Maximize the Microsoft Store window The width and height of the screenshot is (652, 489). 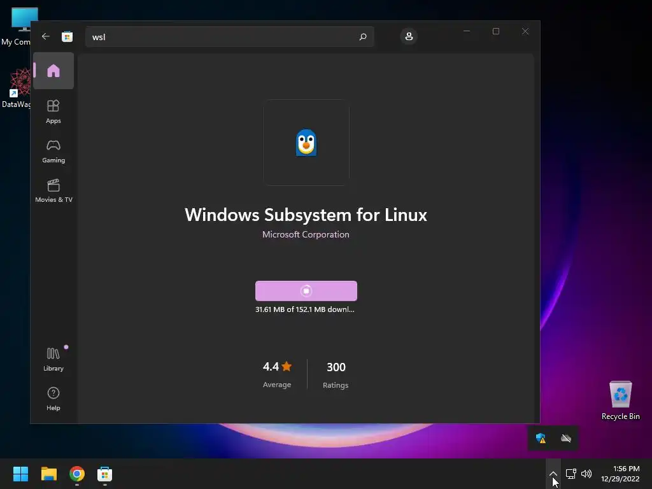[495, 31]
